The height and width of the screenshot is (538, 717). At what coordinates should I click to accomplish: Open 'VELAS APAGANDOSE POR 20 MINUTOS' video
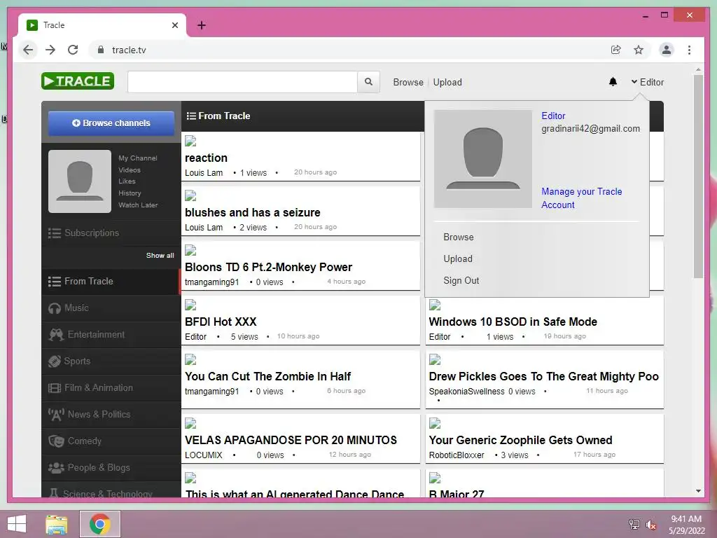[x=291, y=440]
